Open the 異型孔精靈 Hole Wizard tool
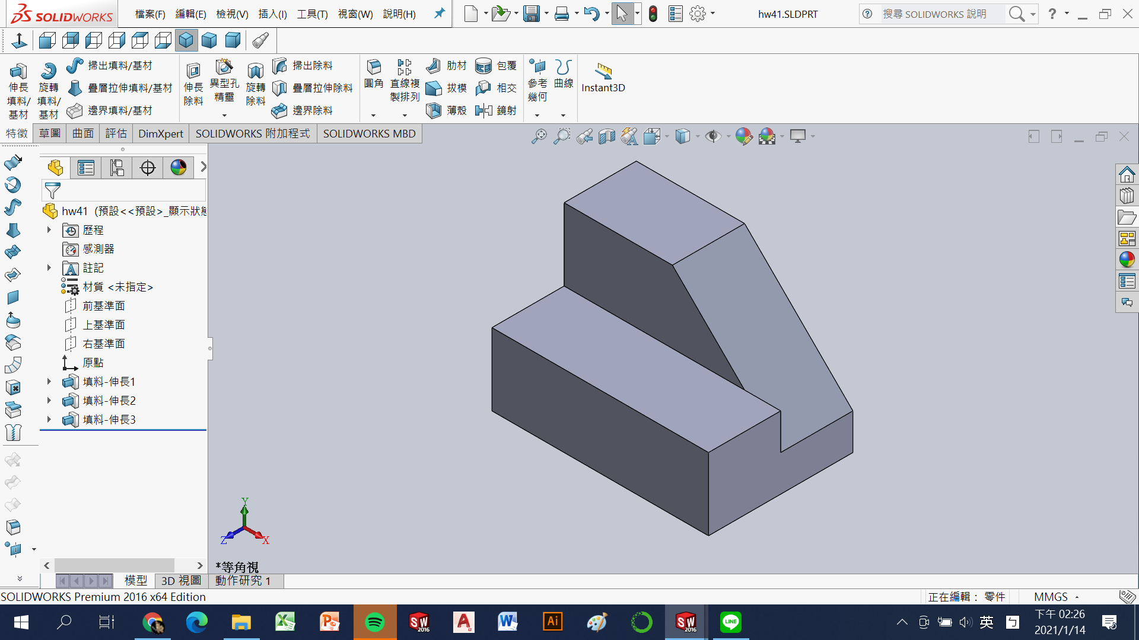The width and height of the screenshot is (1139, 640). tap(224, 67)
